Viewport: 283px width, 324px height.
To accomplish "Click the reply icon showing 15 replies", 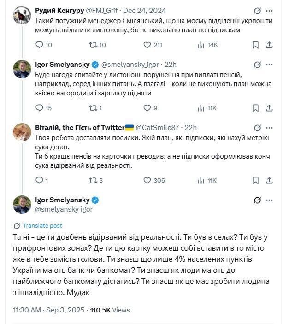I will (x=39, y=108).
